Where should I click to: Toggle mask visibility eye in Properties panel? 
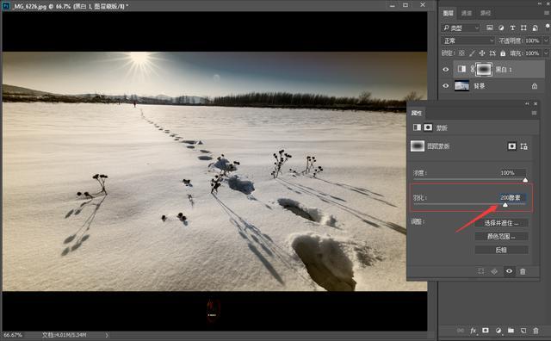[x=509, y=271]
